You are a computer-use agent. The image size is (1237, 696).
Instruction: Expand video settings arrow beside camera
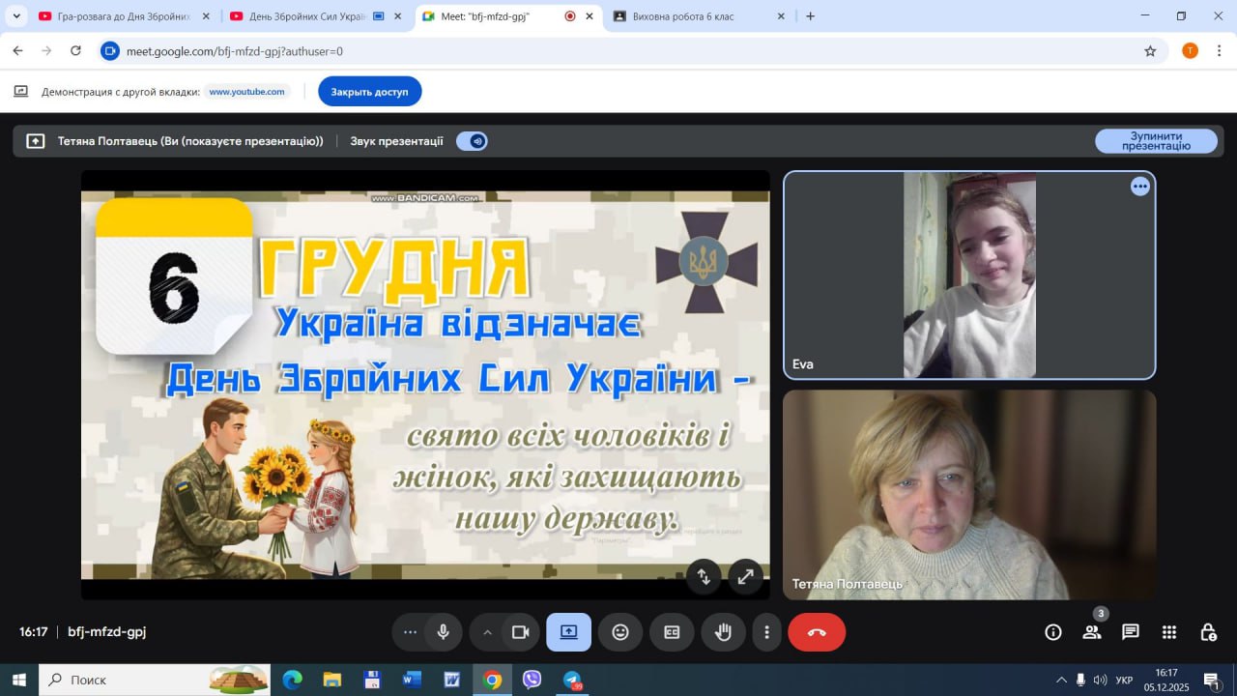[x=487, y=632]
